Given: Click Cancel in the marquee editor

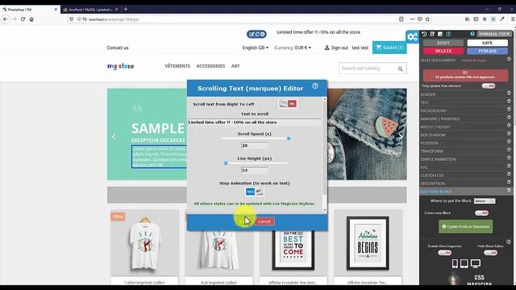Looking at the screenshot, I should (x=264, y=222).
